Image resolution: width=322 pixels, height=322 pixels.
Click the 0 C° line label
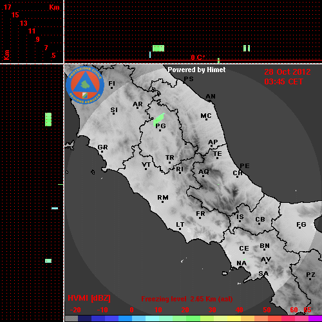198,57
